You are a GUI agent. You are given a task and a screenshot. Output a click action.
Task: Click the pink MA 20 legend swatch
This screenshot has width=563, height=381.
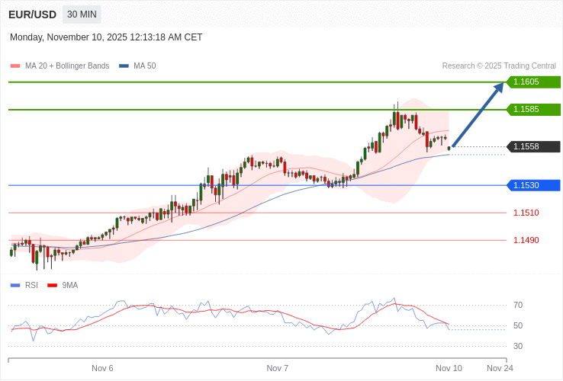14,66
